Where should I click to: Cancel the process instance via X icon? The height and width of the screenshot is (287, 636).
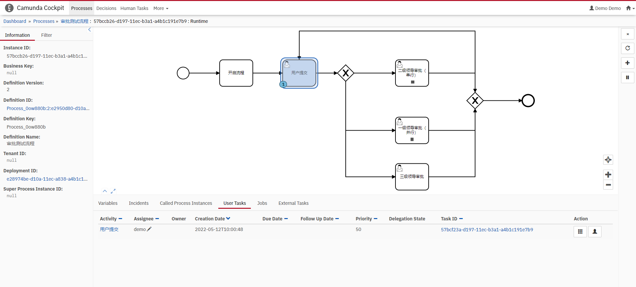click(x=627, y=34)
